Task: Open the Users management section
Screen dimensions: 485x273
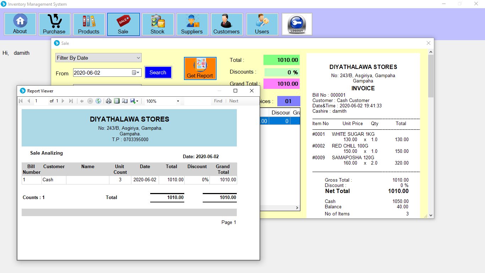Action: tap(262, 24)
